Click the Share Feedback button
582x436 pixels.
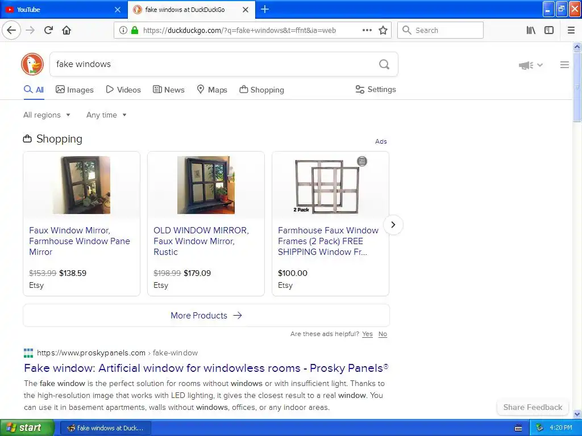(x=533, y=407)
